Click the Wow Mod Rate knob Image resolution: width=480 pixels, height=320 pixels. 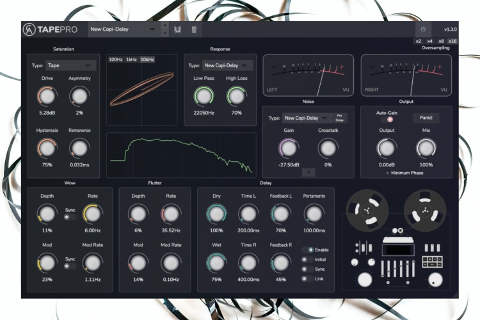click(x=92, y=263)
